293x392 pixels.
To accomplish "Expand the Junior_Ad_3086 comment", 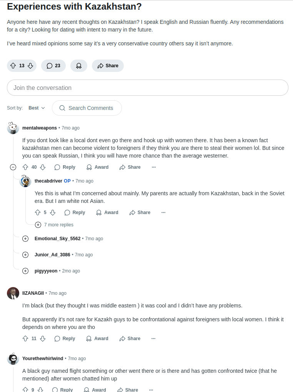I will [x=25, y=255].
